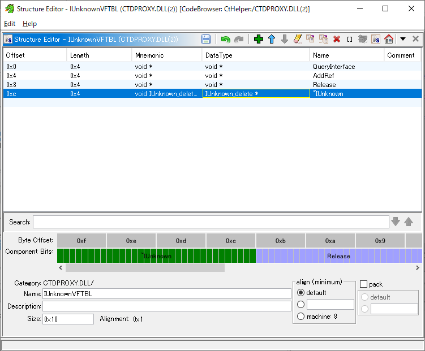Close the Structure Editor panel with the grey X
The height and width of the screenshot is (351, 425).
415,39
